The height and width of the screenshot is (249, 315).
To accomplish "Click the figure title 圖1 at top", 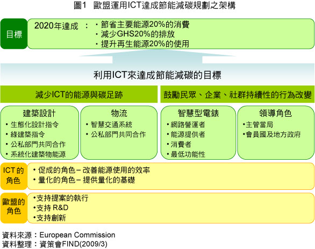I will (x=80, y=5).
